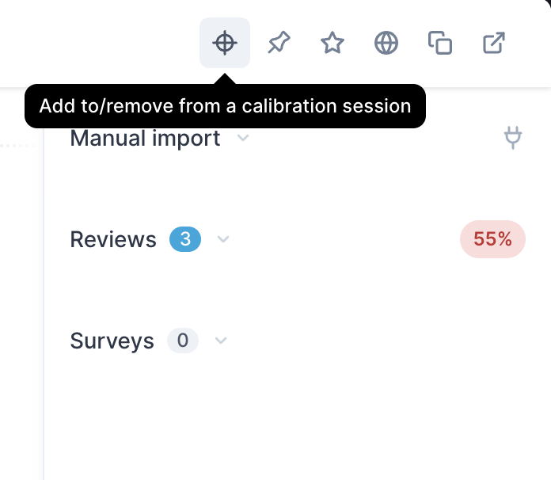
Task: Click the blue Reviews count badge showing 3
Action: (x=185, y=239)
